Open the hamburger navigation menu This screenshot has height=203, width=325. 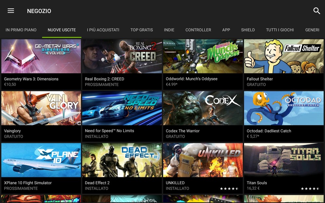tap(11, 11)
